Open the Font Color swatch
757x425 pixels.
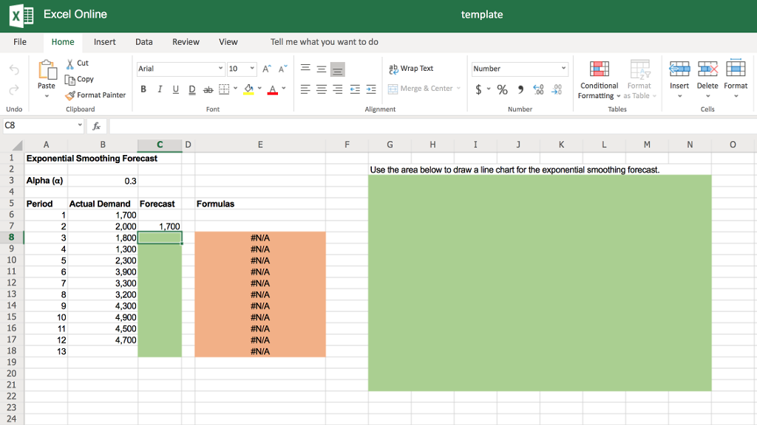[272, 89]
